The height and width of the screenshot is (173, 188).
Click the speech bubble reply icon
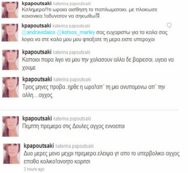point(169,26)
